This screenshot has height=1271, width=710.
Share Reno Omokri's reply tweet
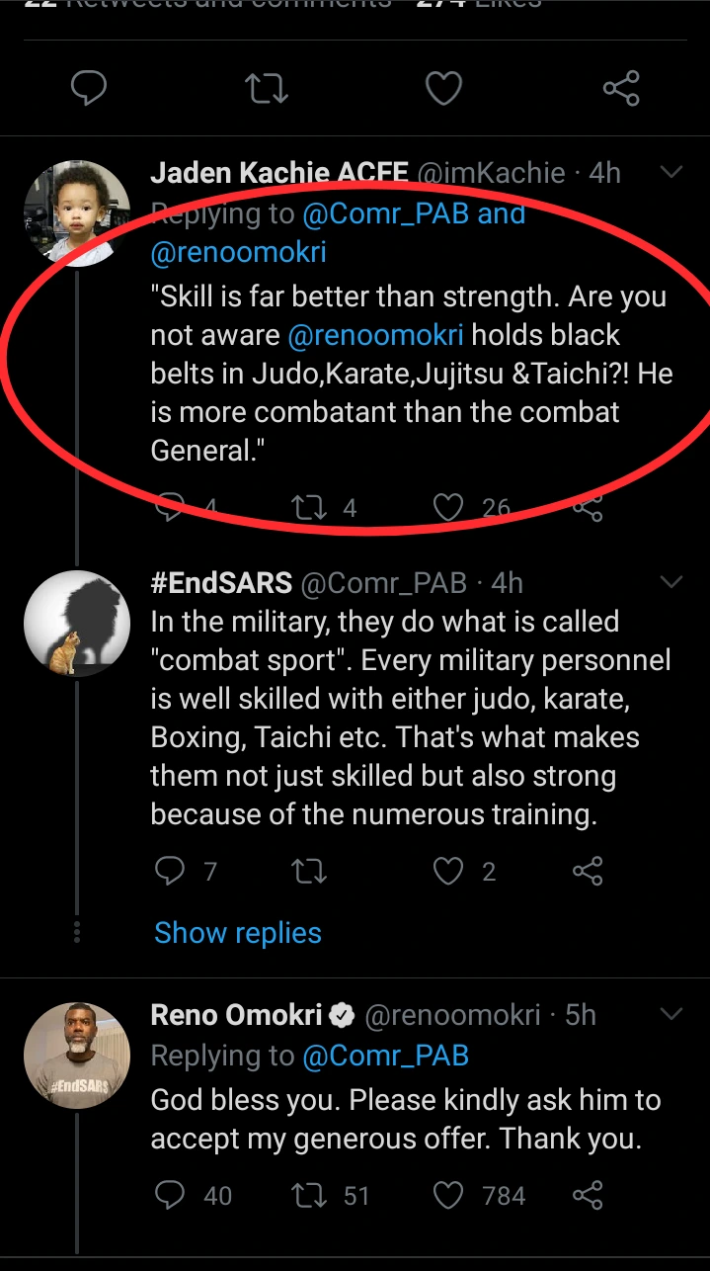pyautogui.click(x=588, y=1196)
